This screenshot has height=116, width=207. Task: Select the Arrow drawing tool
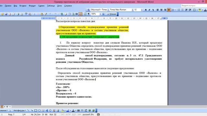click(32, 111)
